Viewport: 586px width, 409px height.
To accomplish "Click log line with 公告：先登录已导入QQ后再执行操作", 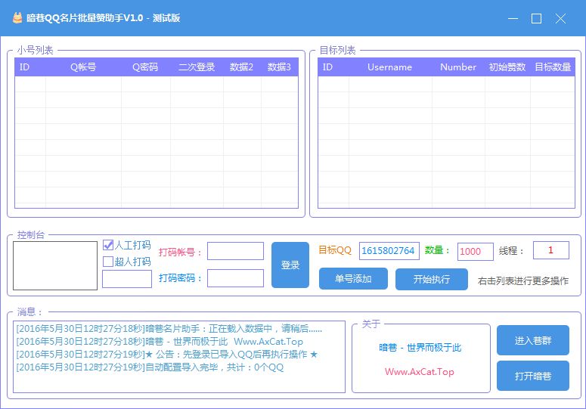I will pos(166,354).
